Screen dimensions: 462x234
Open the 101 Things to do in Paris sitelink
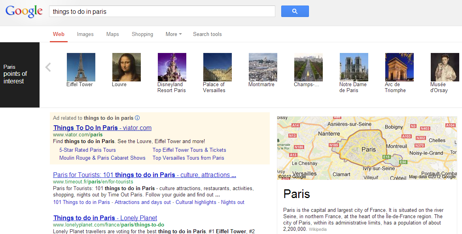[81, 202]
